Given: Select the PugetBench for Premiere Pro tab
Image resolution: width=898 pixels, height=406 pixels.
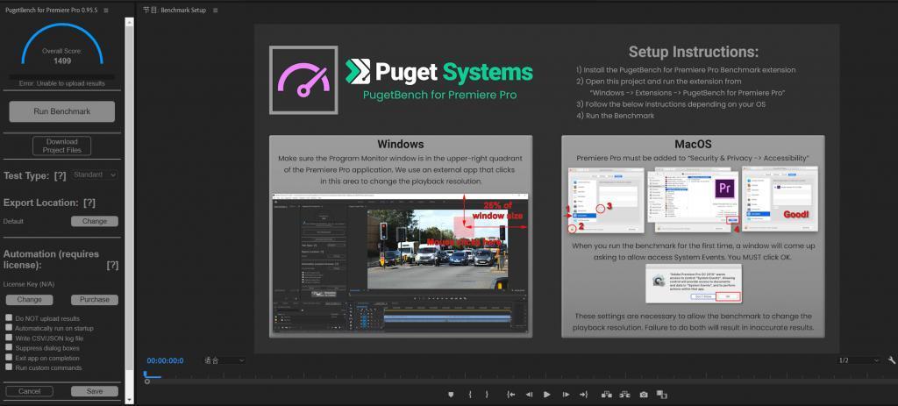Looking at the screenshot, I should [51, 11].
